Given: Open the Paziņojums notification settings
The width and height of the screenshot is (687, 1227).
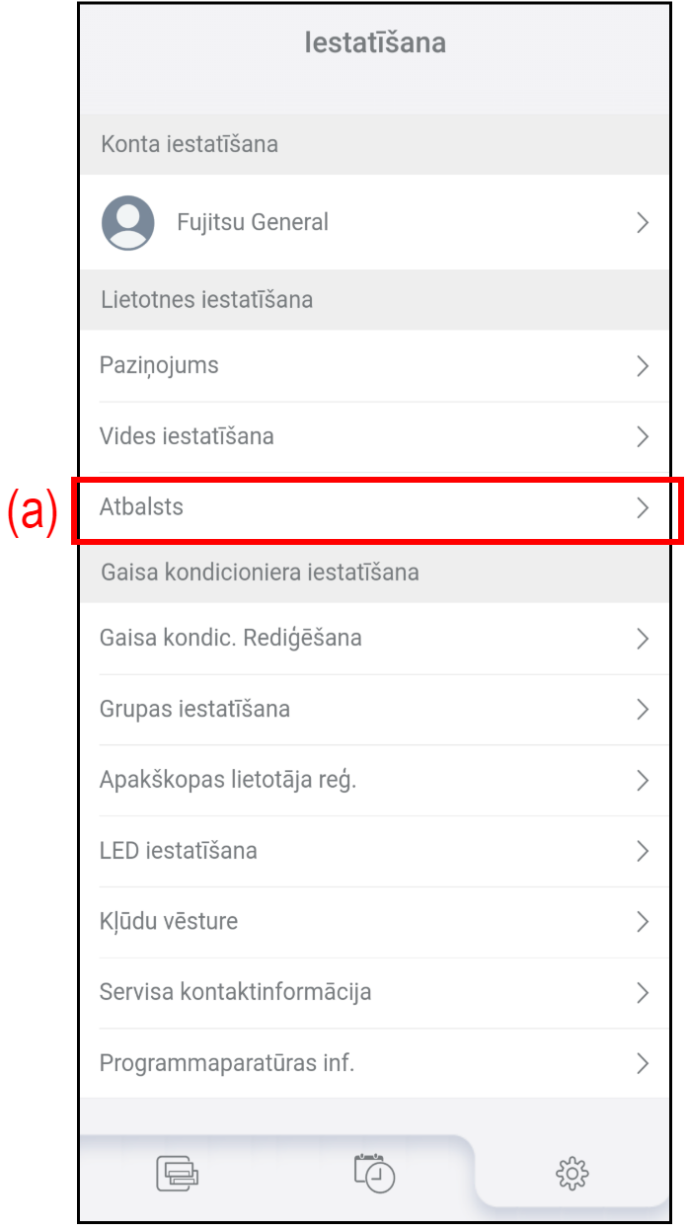Looking at the screenshot, I should pyautogui.click(x=159, y=366).
